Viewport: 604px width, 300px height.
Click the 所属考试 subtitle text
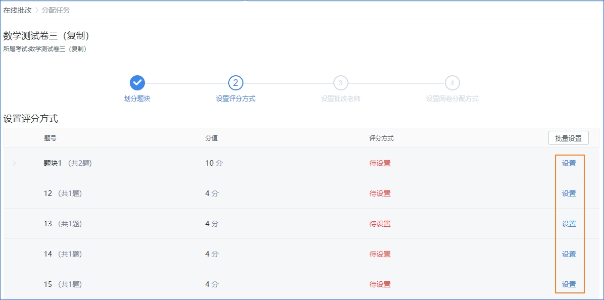44,49
